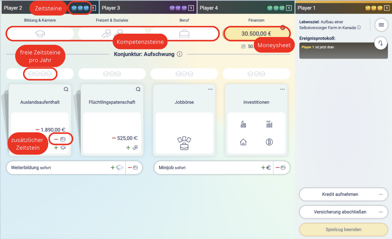Click the info icon beside Konjunktur: Aufschwung
Screen dimensions: 392x239
(x=180, y=54)
